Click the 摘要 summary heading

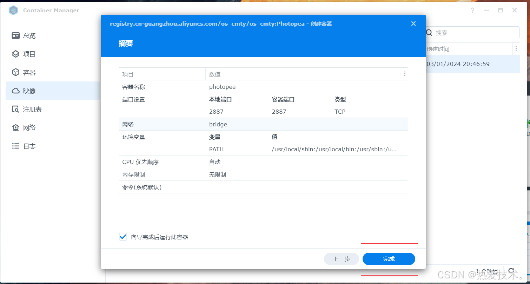tap(126, 44)
